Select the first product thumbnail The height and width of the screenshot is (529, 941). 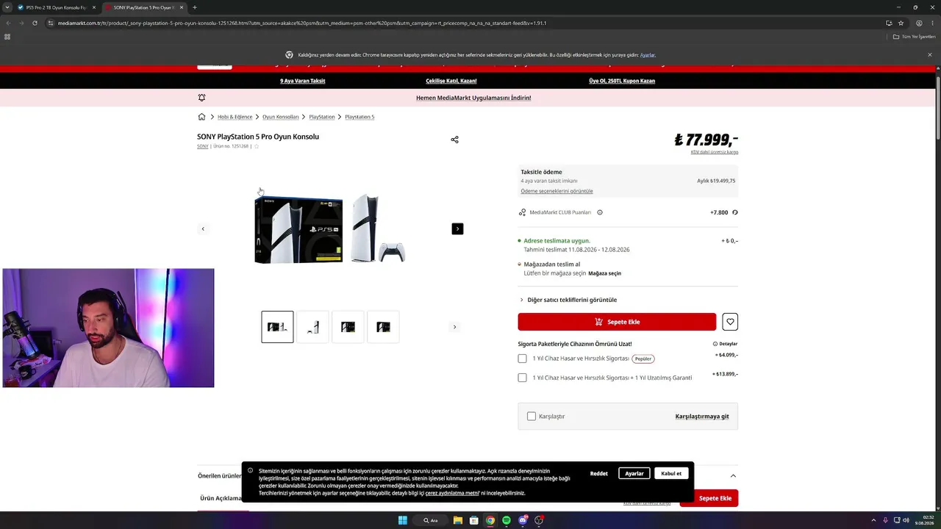(277, 327)
